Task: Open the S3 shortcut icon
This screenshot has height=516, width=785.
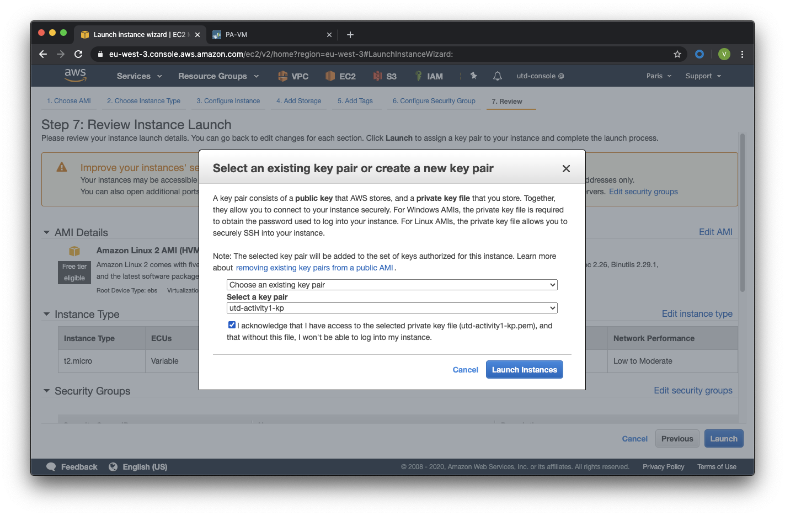Action: [377, 76]
